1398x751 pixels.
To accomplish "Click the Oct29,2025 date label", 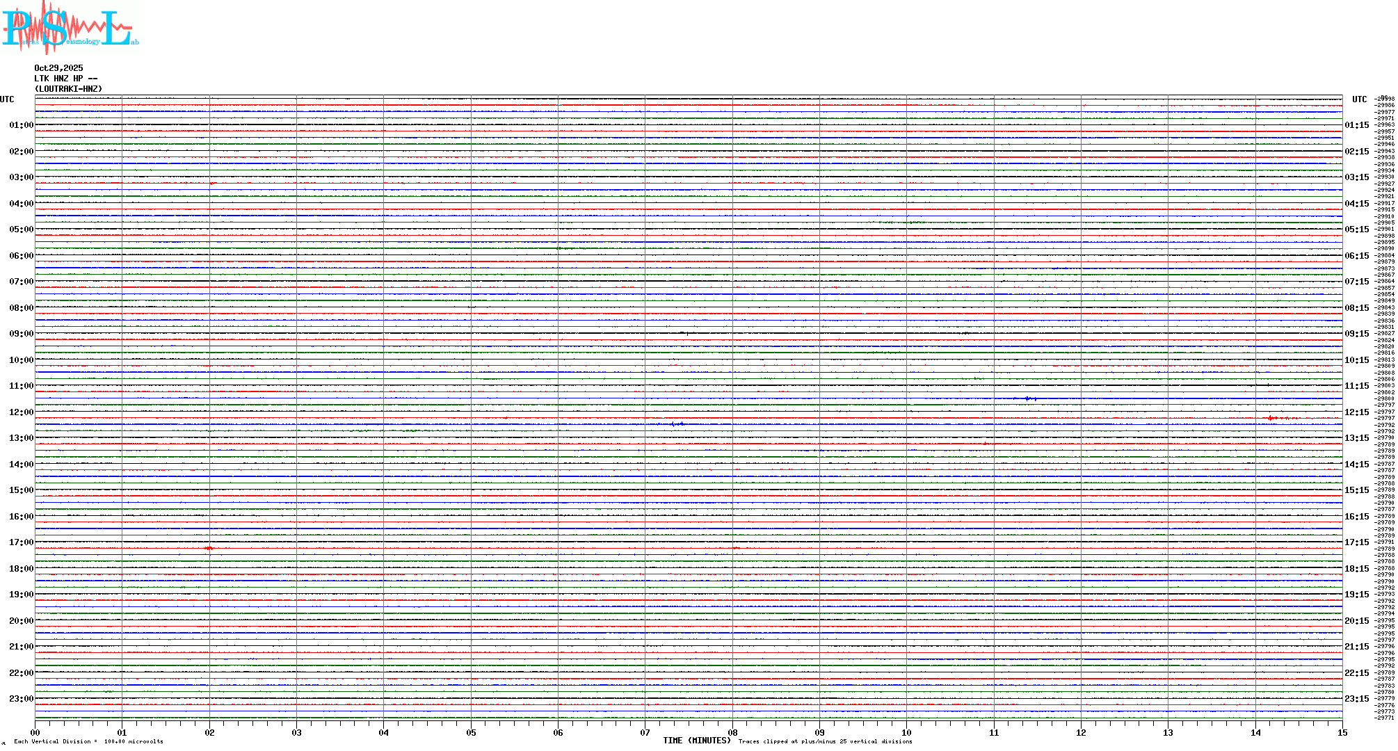I will (58, 68).
